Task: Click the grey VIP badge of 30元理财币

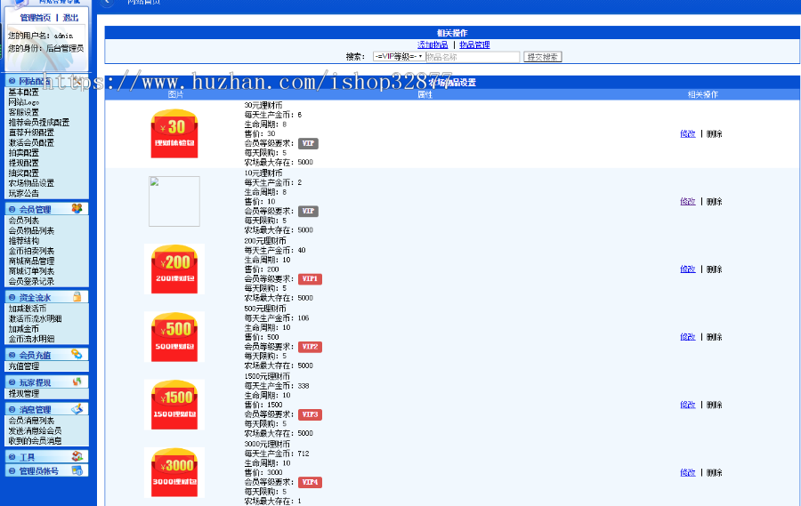Action: [308, 143]
